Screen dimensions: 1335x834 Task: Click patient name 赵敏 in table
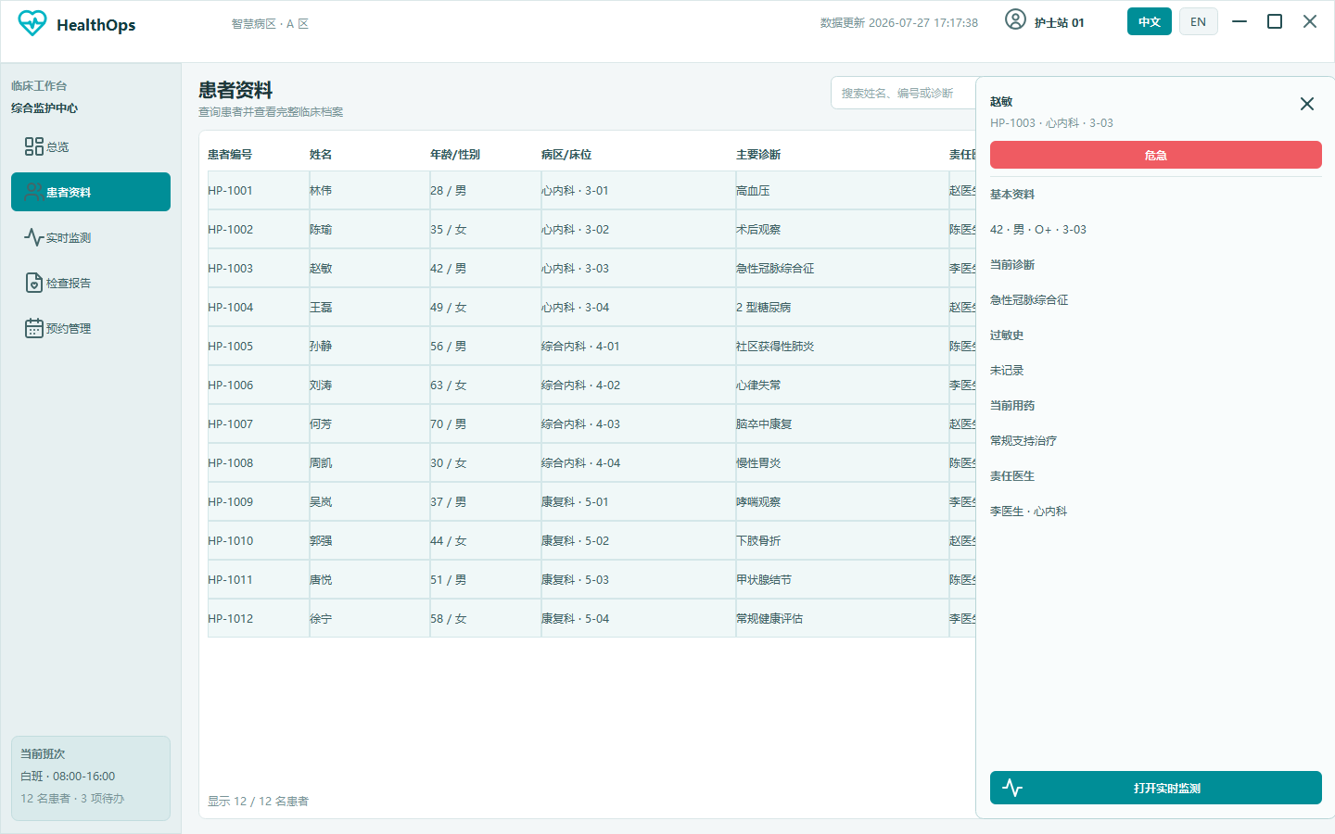click(x=321, y=268)
